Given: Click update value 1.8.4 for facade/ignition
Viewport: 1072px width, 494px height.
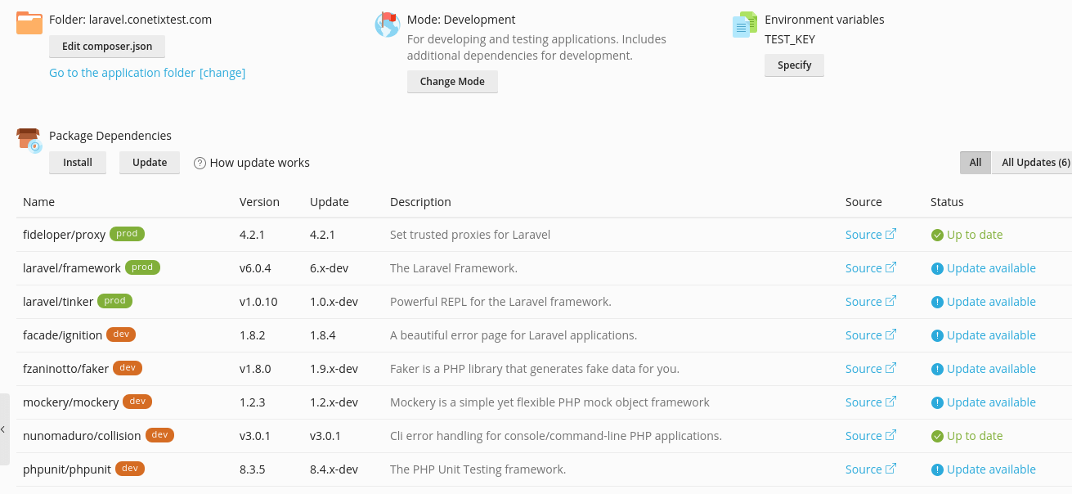Looking at the screenshot, I should tap(322, 335).
